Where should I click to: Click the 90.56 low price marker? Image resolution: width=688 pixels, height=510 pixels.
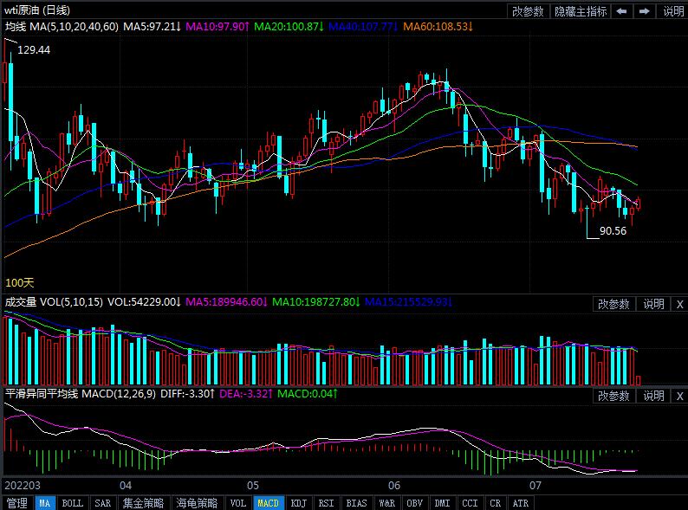click(x=613, y=231)
